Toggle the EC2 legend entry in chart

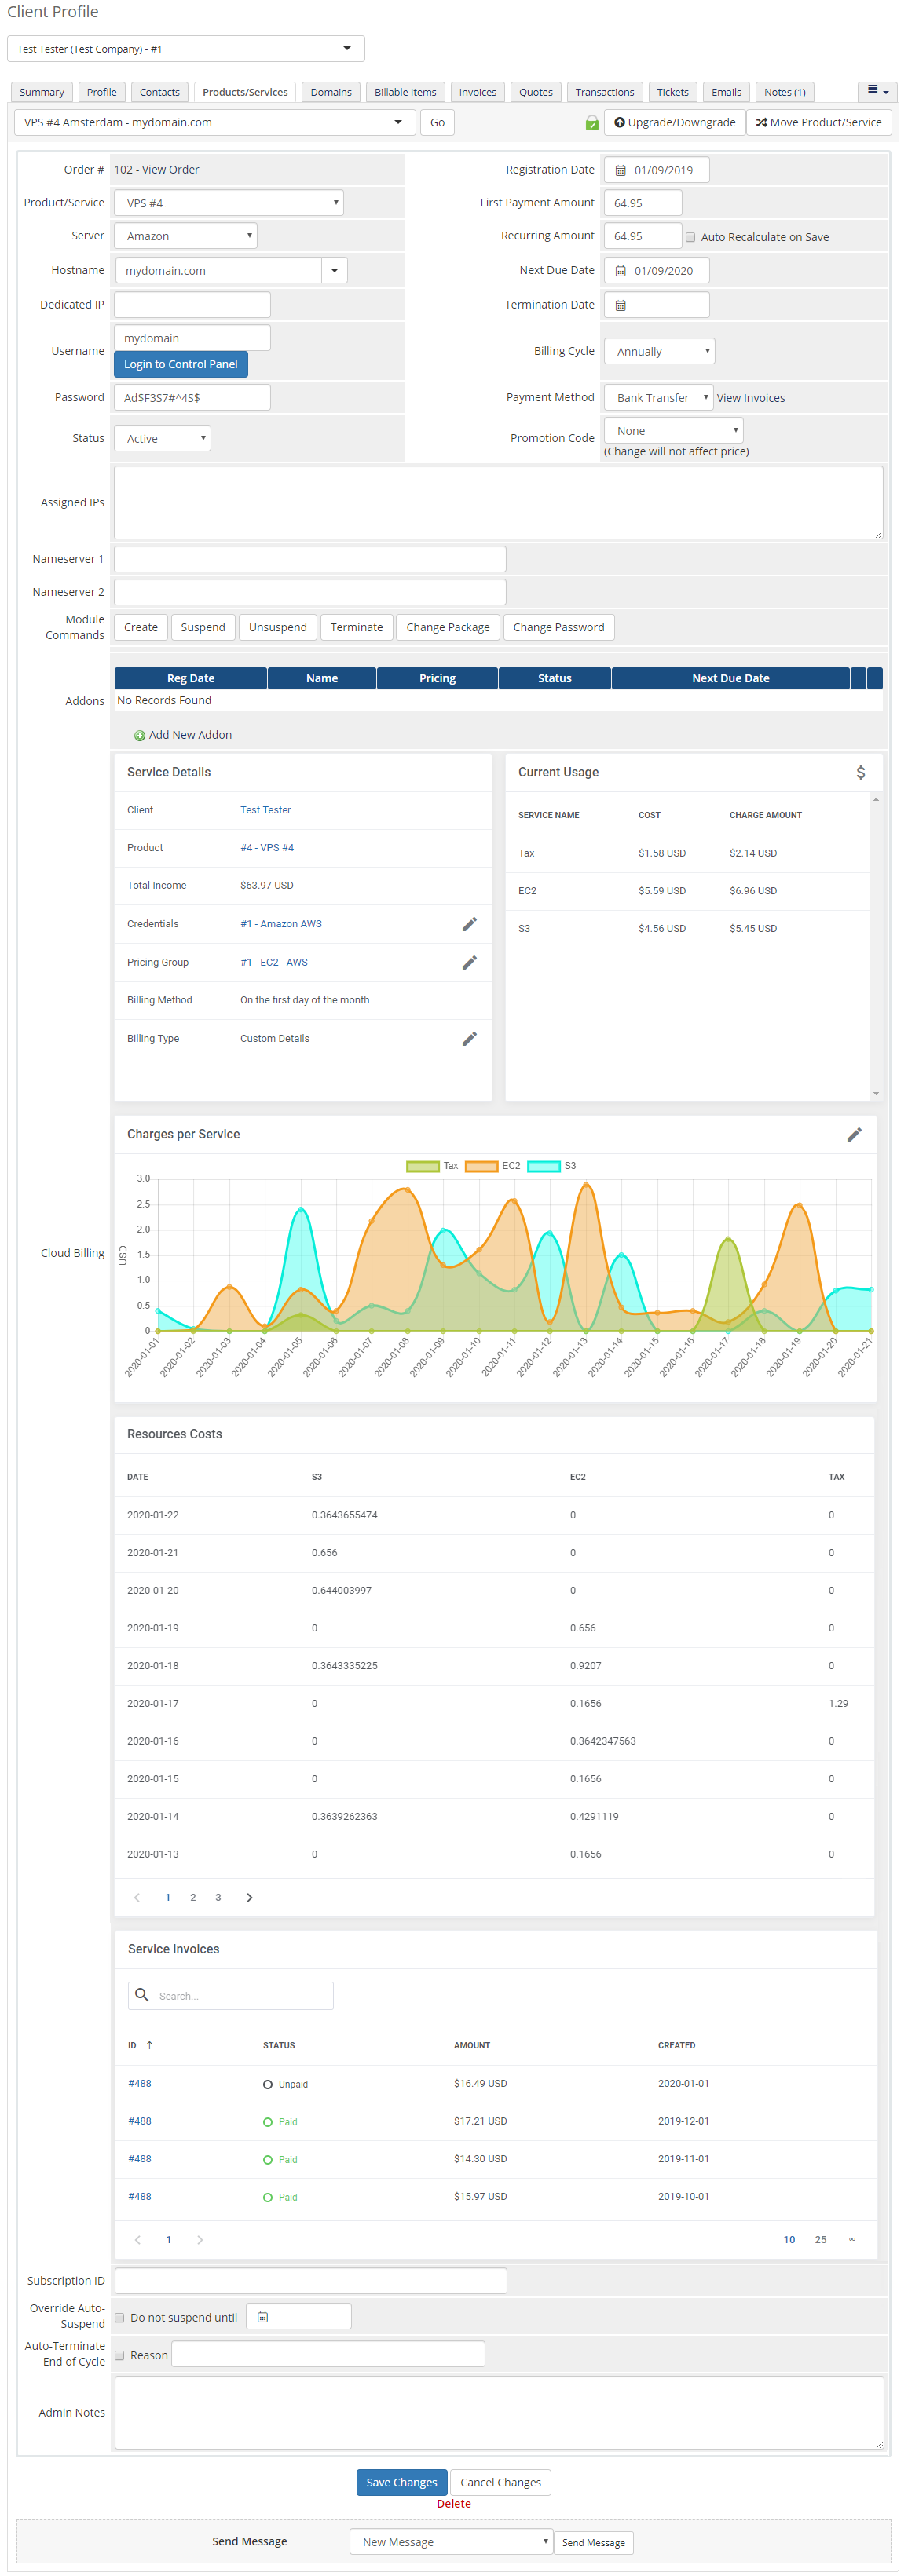click(x=492, y=1166)
